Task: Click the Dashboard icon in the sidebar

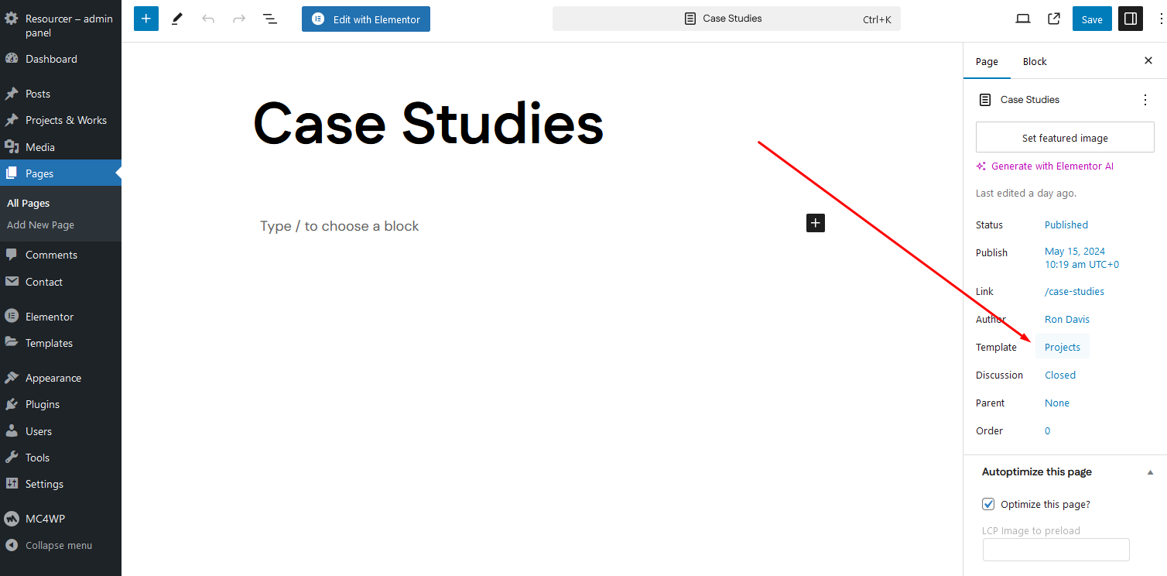Action: click(x=12, y=59)
